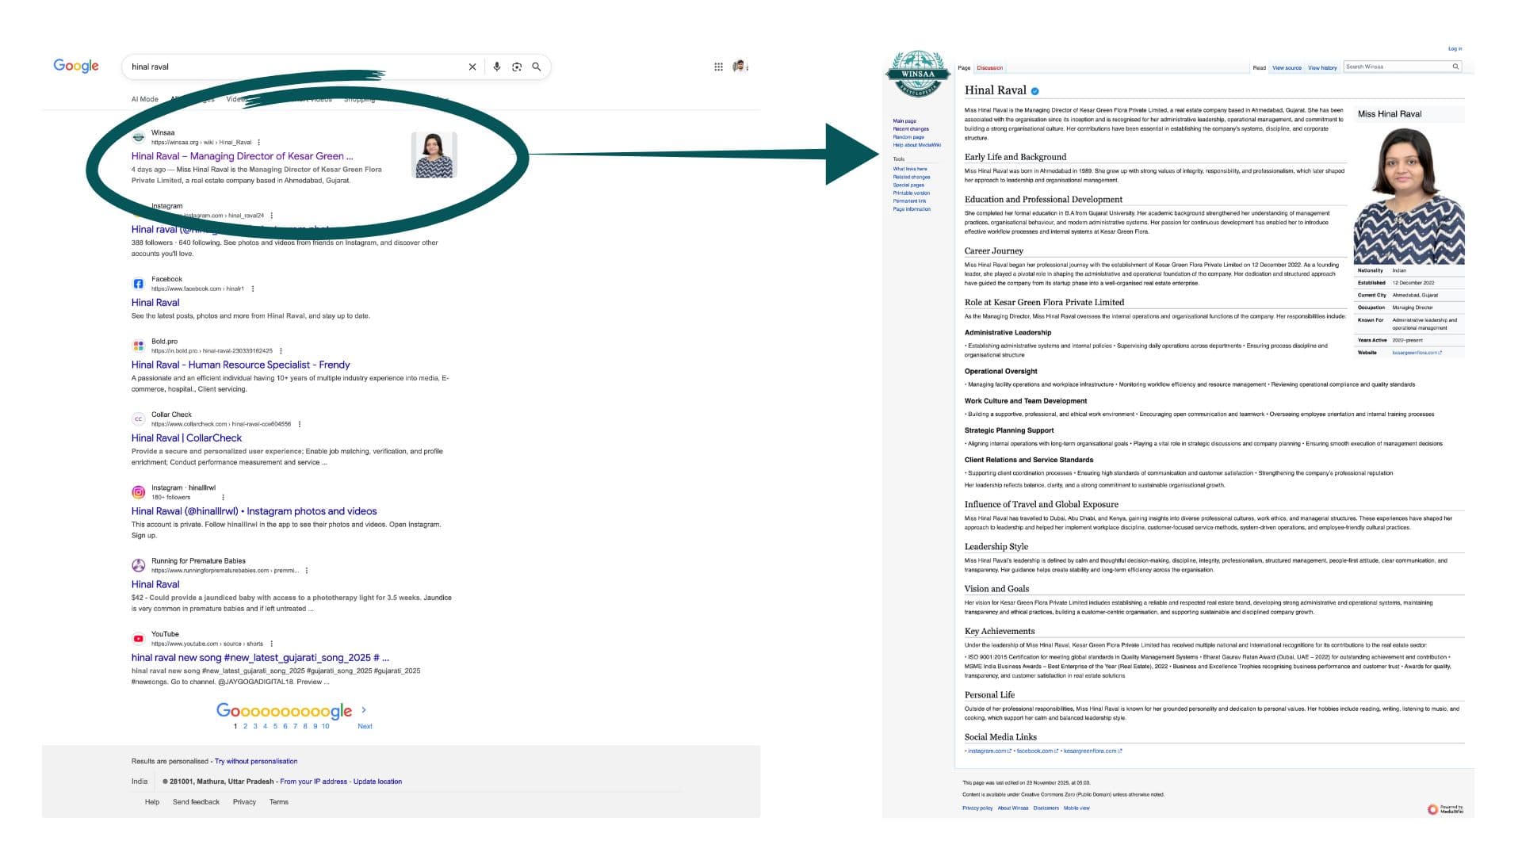Click the YouTube icon next to song result
The image size is (1522, 856).
pyautogui.click(x=139, y=638)
